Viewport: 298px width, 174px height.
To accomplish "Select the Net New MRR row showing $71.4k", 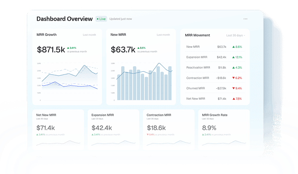I will click(215, 99).
